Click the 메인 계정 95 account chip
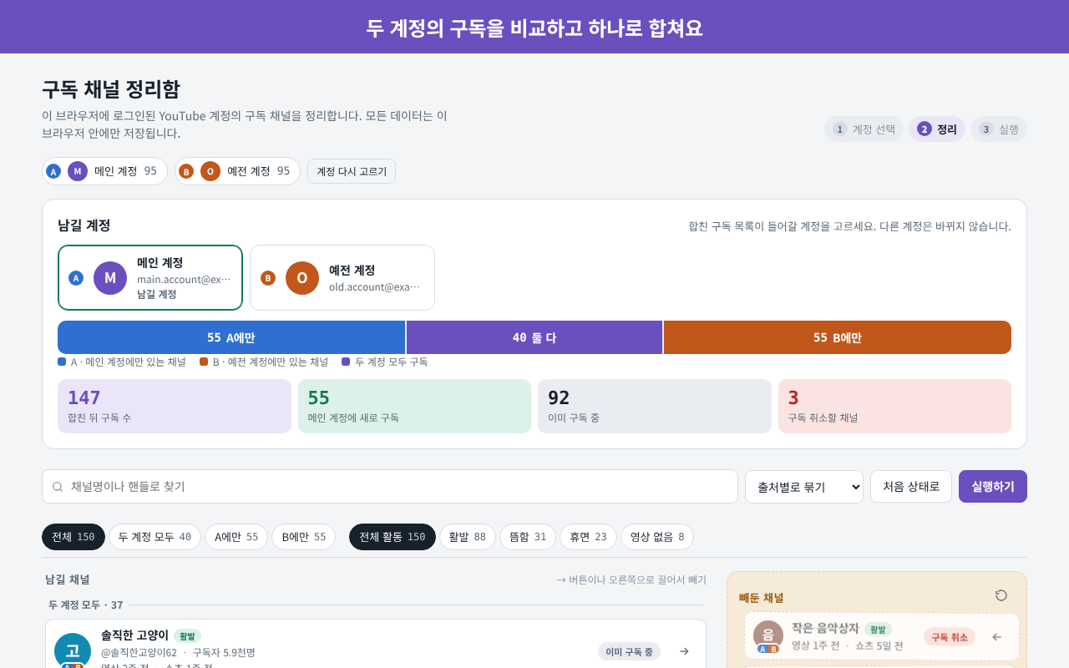The width and height of the screenshot is (1069, 668). tap(104, 171)
